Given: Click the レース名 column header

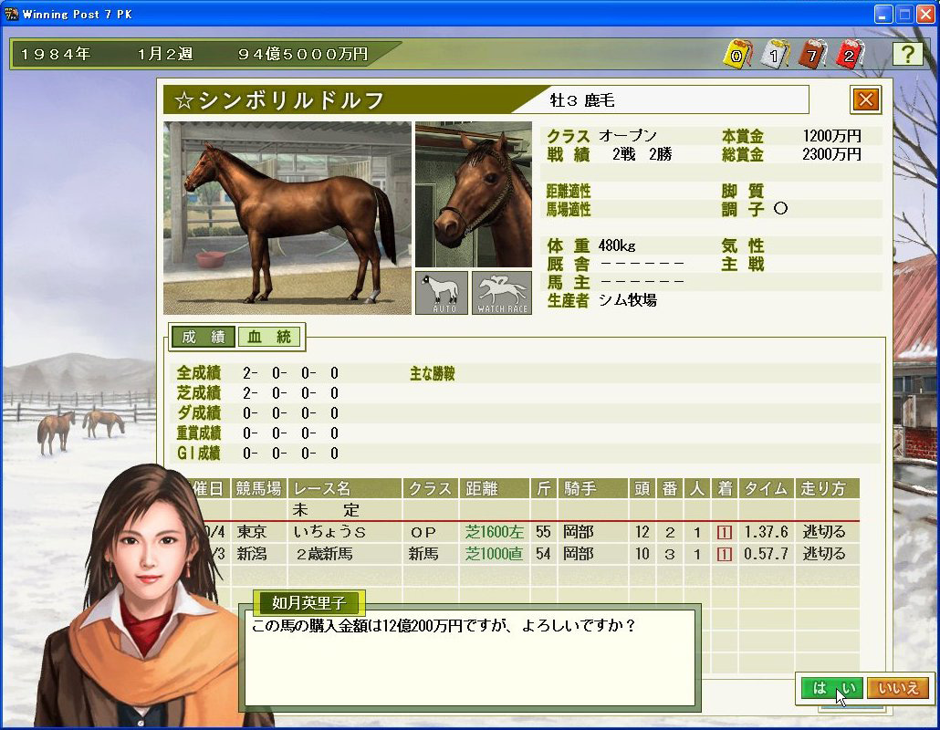Looking at the screenshot, I should [x=345, y=488].
